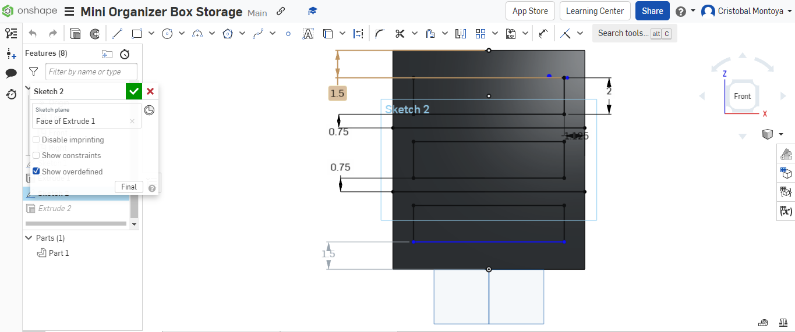The width and height of the screenshot is (795, 332).
Task: Open the versions and history panel icon
Action: pyautogui.click(x=10, y=94)
